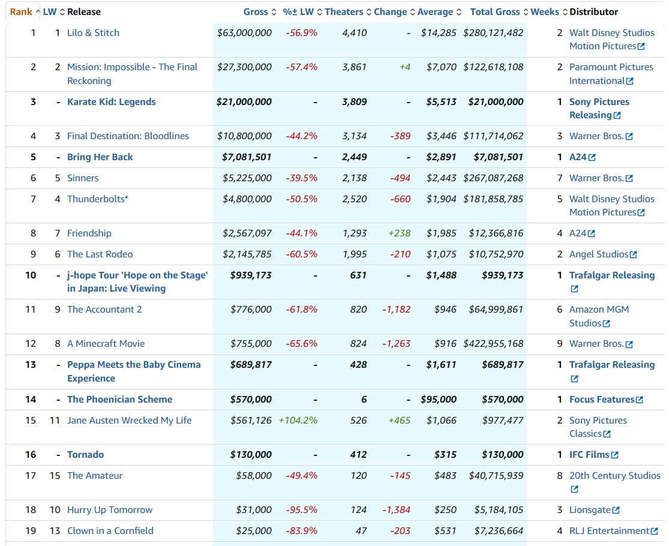Open Friendship release link
The image size is (669, 546).
point(89,233)
